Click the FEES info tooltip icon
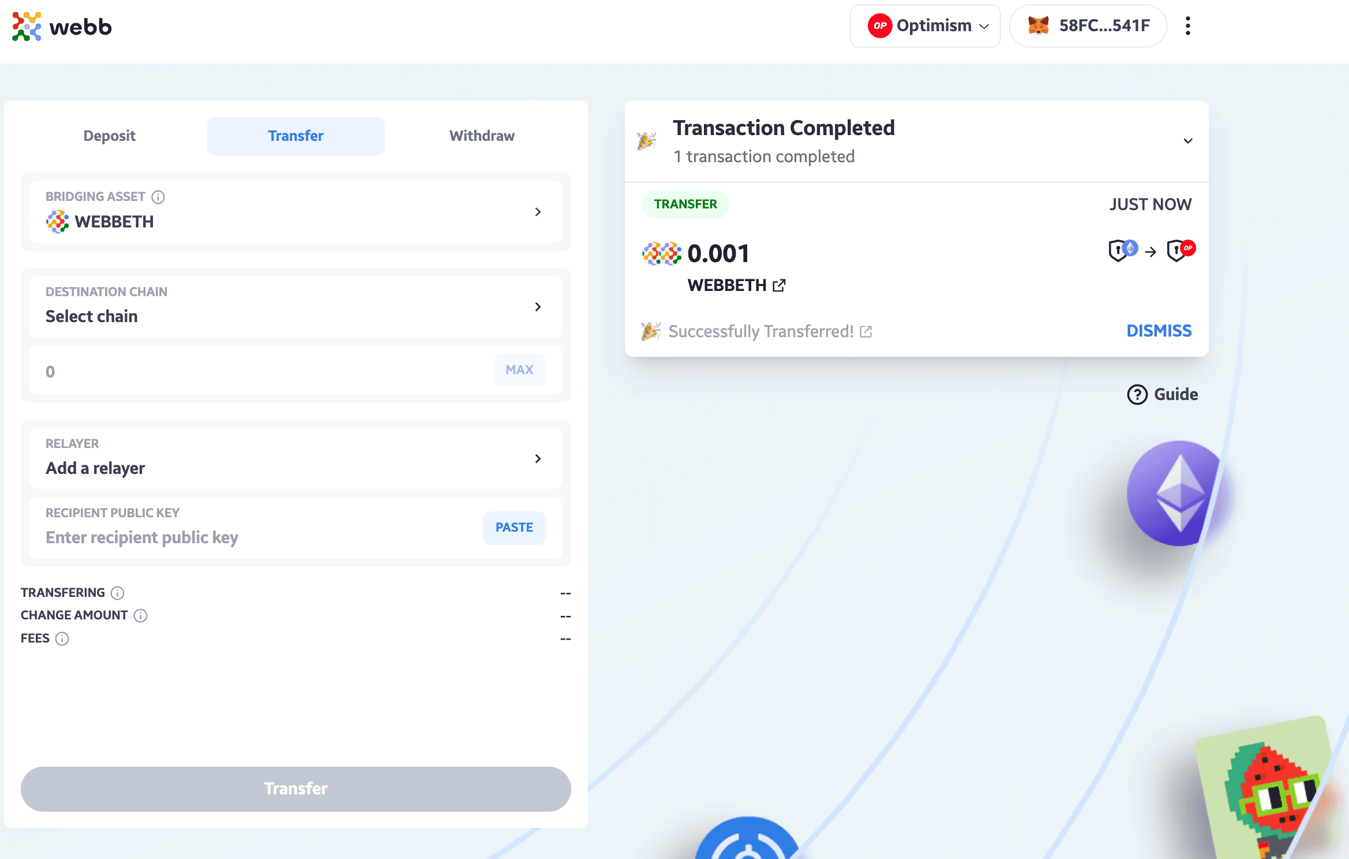Image resolution: width=1349 pixels, height=859 pixels. (x=63, y=638)
